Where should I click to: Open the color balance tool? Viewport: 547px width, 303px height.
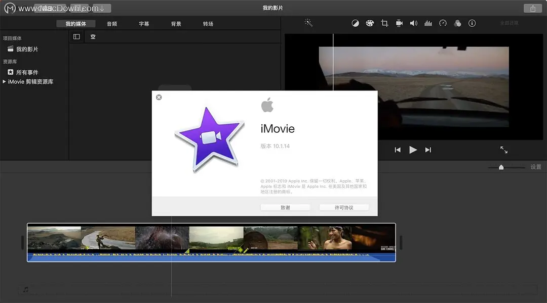(355, 23)
